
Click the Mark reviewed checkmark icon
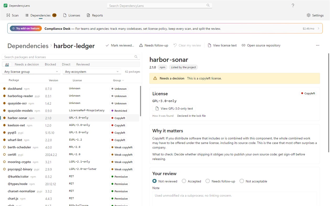[107, 45]
